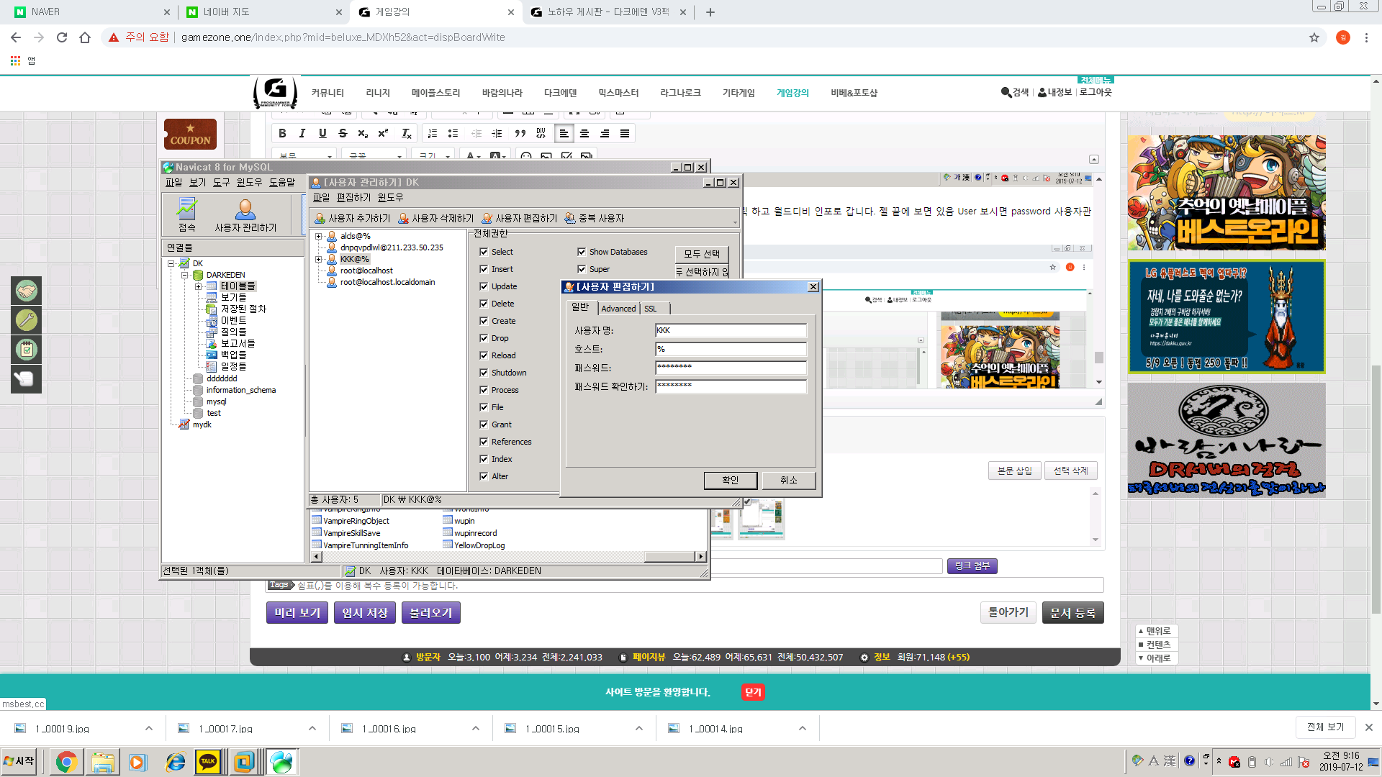This screenshot has width=1382, height=777.
Task: Toggle the Super privilege checkbox
Action: [582, 269]
